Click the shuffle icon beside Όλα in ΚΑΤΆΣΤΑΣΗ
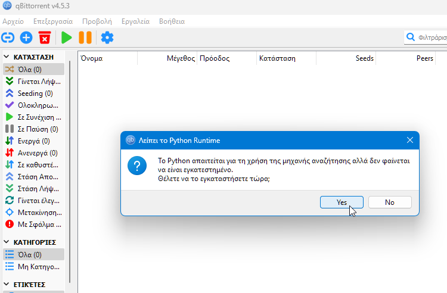 coord(10,69)
